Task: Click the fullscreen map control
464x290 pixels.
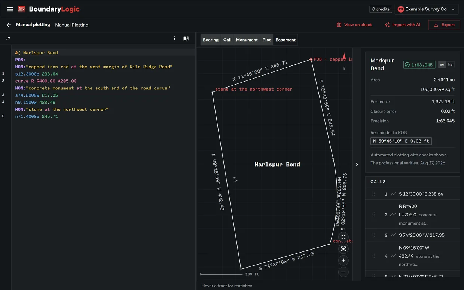Action: 344,237
